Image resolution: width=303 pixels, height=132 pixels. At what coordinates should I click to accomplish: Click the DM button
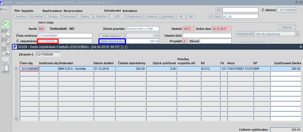click(x=191, y=17)
